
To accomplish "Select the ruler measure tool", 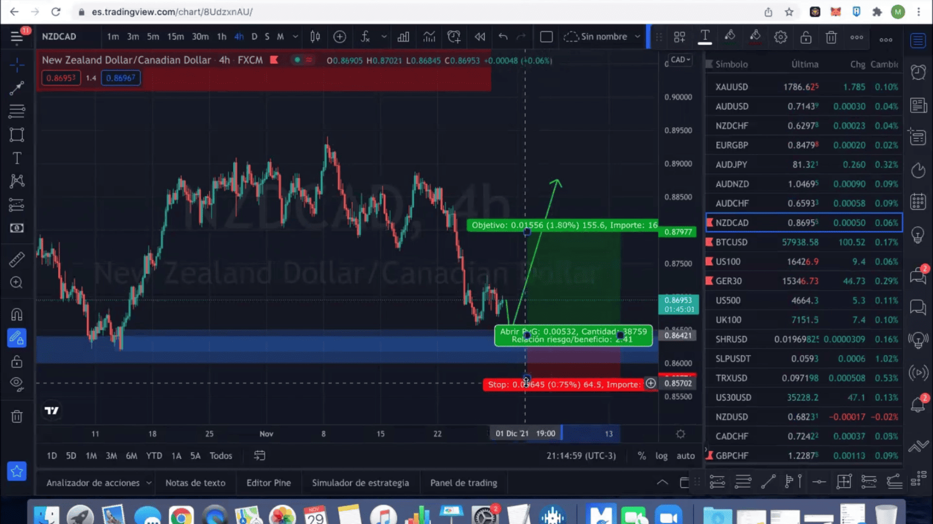I will 17,260.
